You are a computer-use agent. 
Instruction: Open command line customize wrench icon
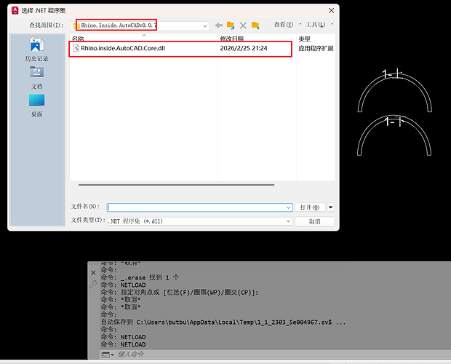[93, 285]
